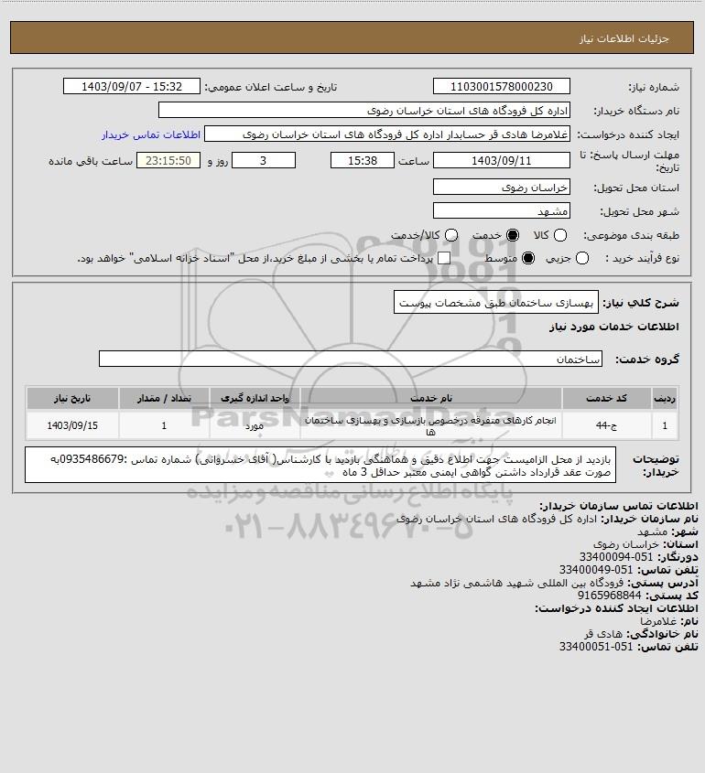
Task: Open the اطلاعات تماس خریدار link
Action: [151, 134]
